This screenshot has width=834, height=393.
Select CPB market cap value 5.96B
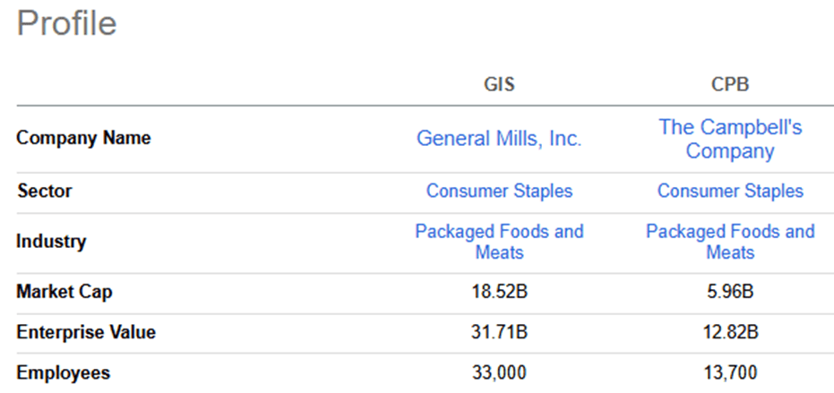[730, 292]
